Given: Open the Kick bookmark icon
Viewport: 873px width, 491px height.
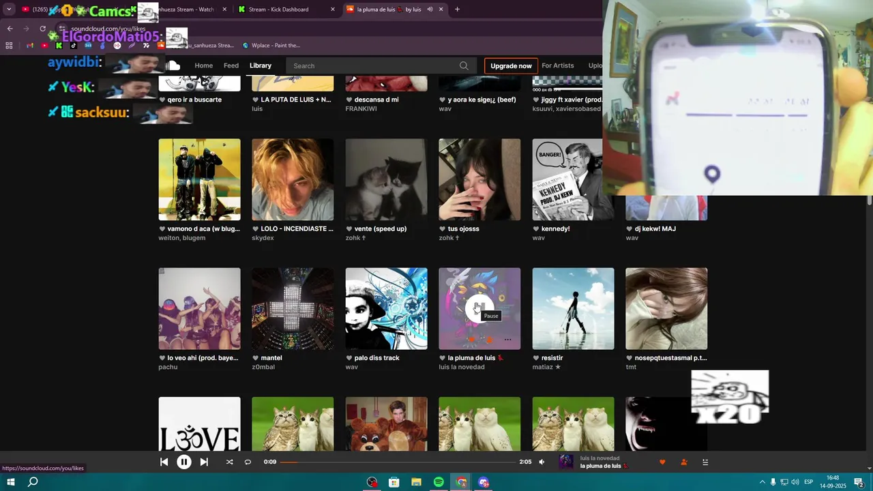Looking at the screenshot, I should point(59,46).
